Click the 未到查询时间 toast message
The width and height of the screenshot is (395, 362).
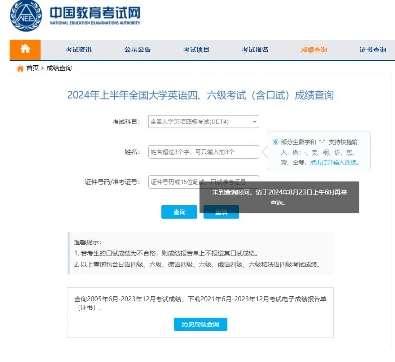point(279,197)
